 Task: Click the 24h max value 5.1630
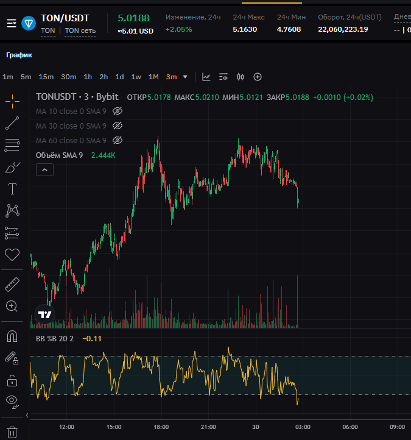point(245,29)
